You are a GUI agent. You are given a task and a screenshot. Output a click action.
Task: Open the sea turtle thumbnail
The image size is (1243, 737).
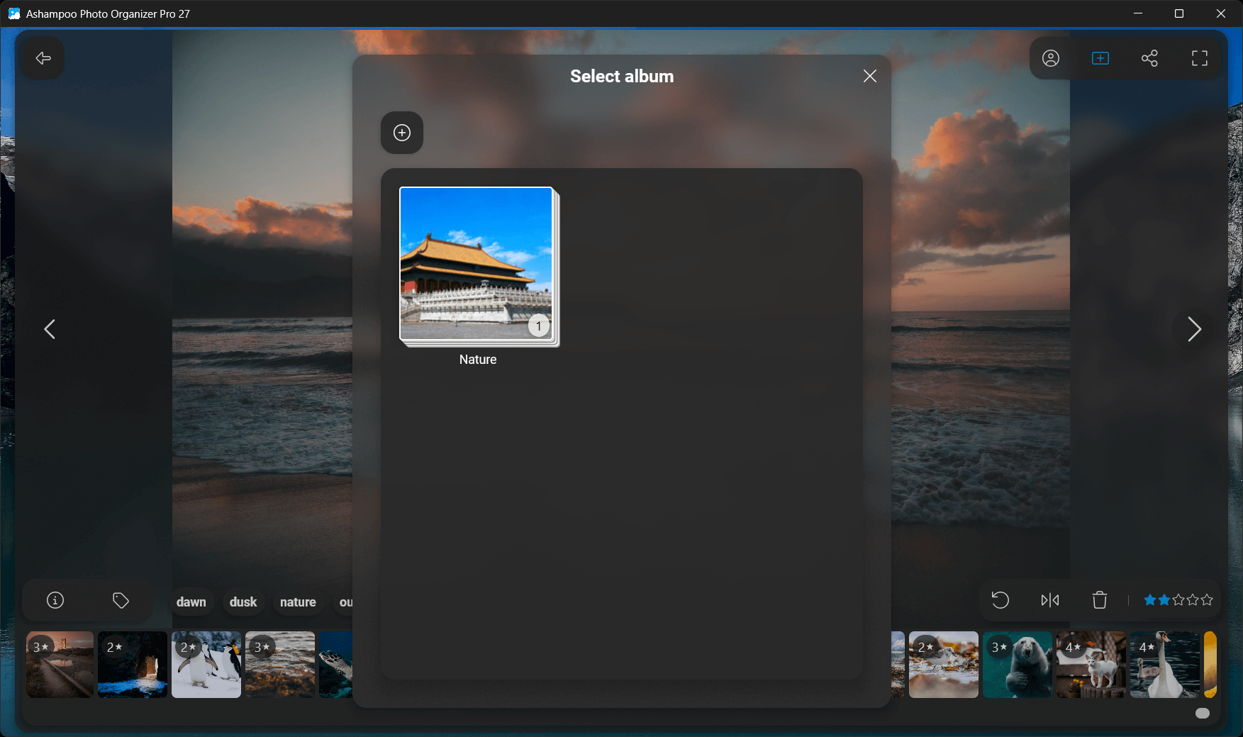click(x=336, y=665)
